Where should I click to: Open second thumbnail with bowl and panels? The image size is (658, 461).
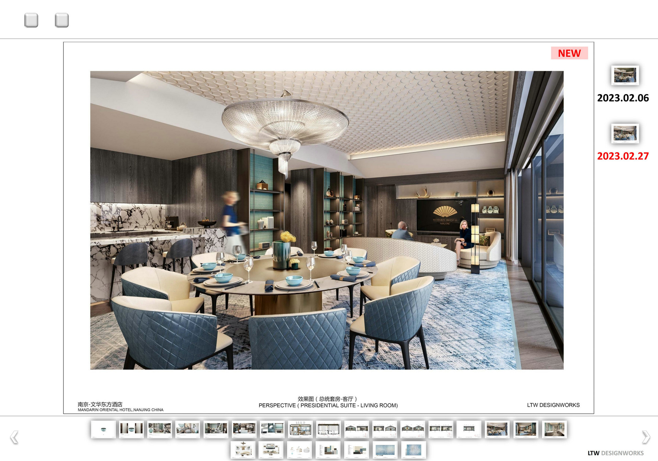(131, 429)
